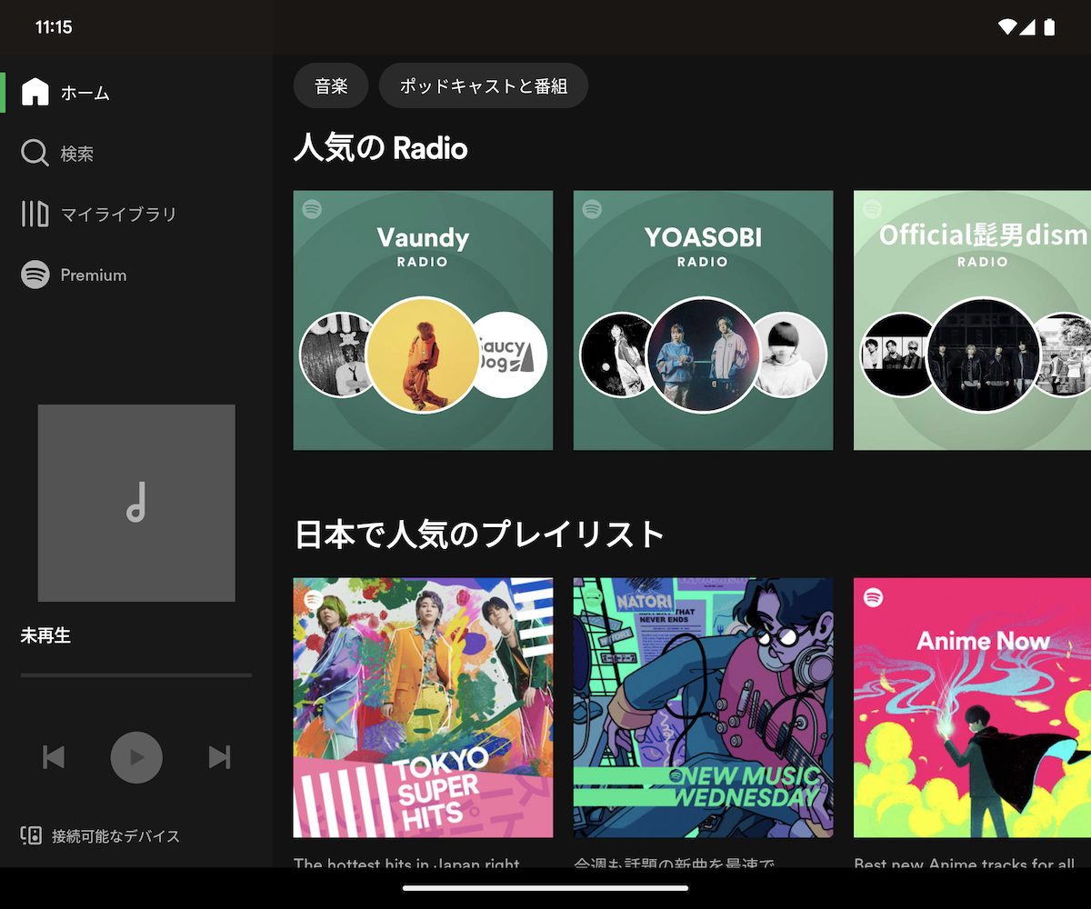Skip to the next track

coord(219,756)
